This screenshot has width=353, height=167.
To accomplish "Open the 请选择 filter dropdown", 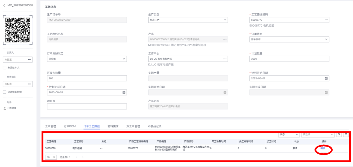I will 318,134.
